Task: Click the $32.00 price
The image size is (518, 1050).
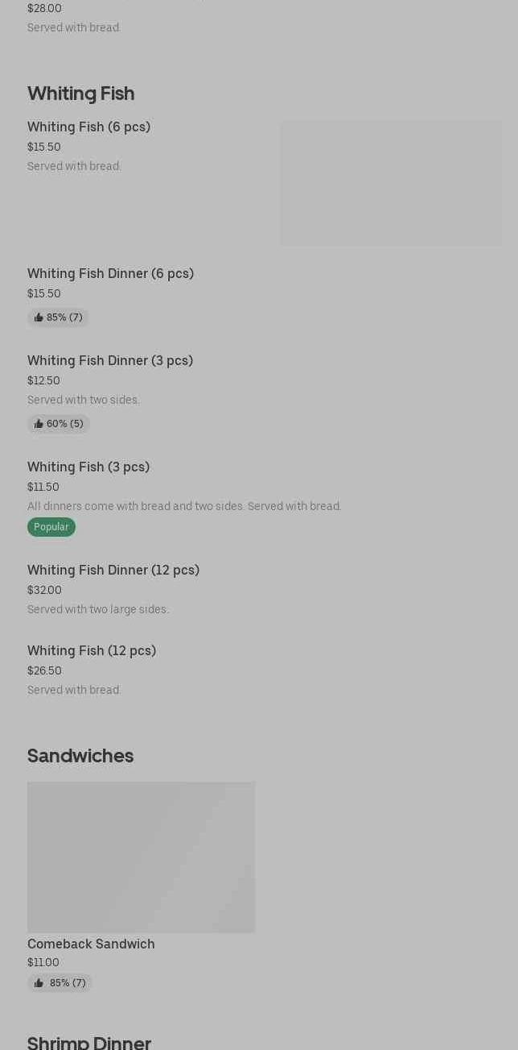Action: pos(44,590)
